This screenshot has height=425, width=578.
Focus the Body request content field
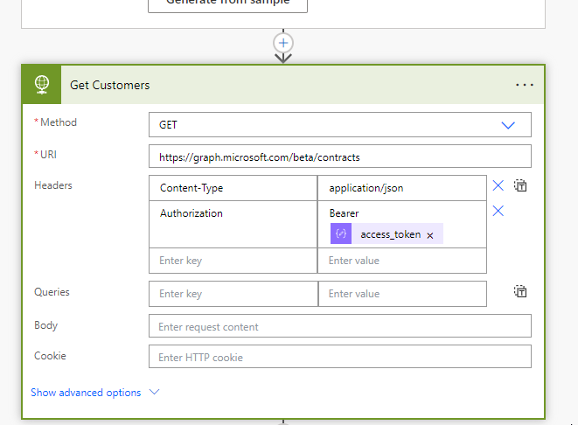339,327
